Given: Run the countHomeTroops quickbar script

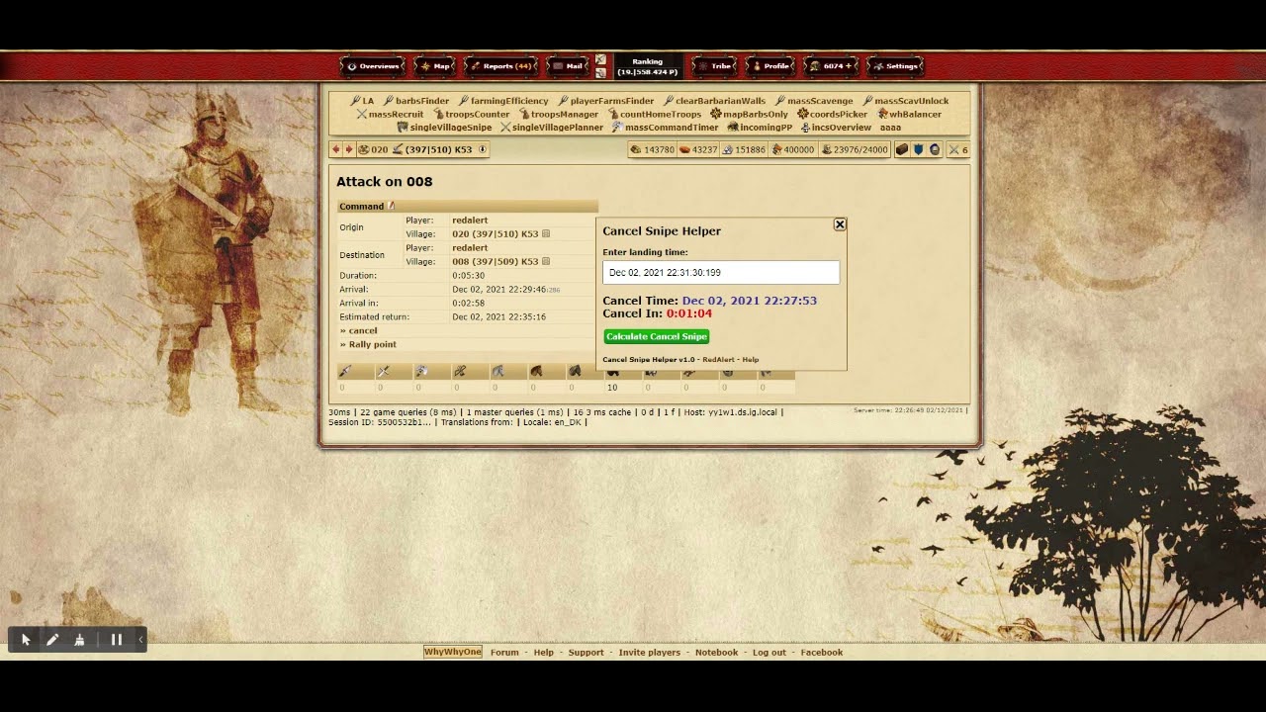Looking at the screenshot, I should [655, 114].
